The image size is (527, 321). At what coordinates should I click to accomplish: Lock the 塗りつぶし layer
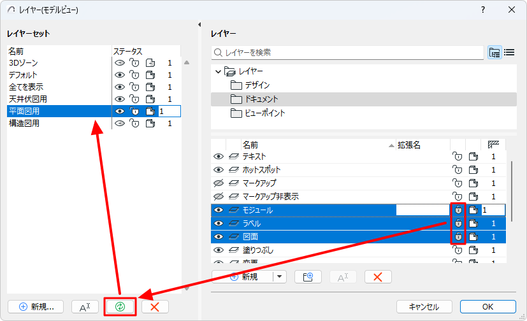click(x=457, y=250)
